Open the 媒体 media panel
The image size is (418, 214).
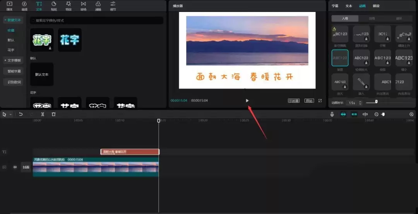pos(9,6)
